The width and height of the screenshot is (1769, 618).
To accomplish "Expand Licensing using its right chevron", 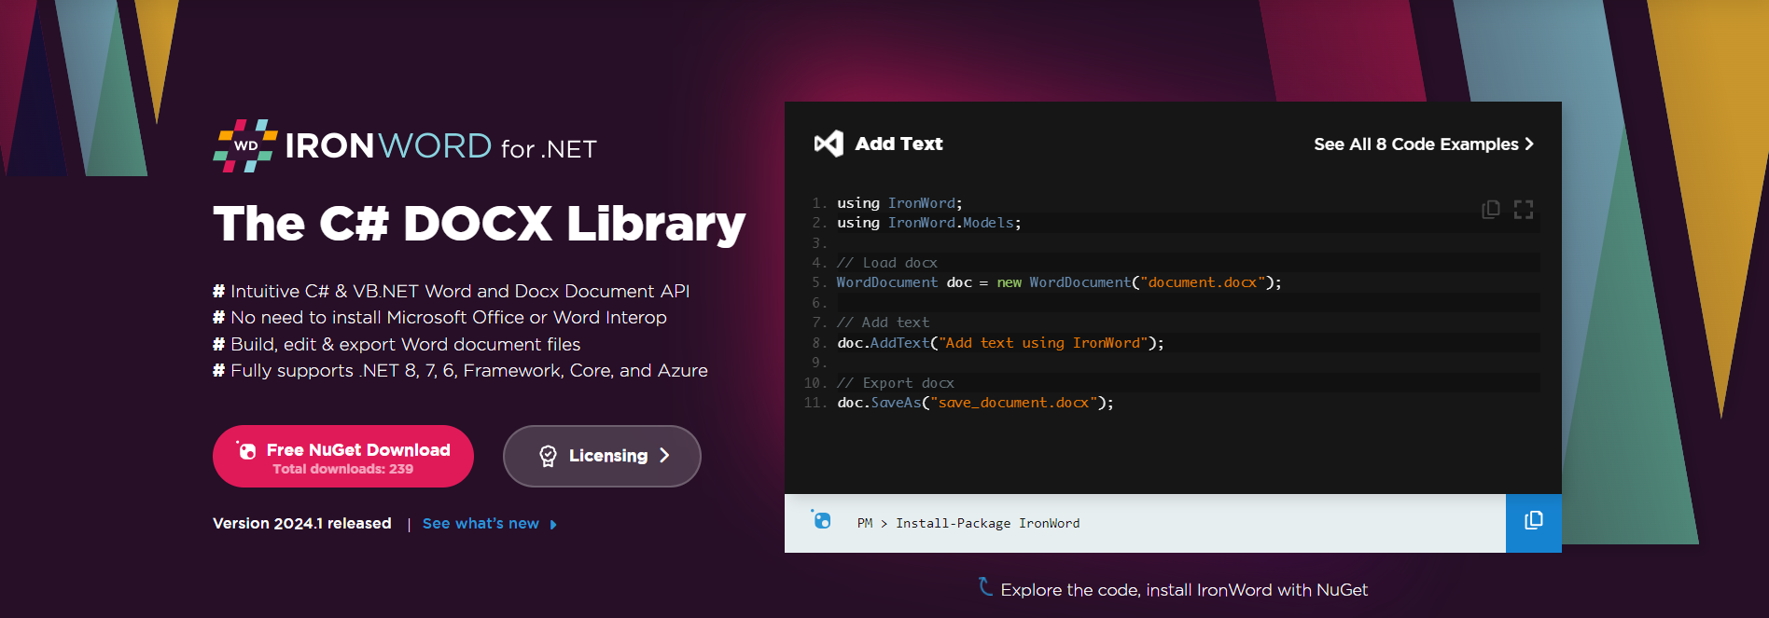I will (665, 456).
